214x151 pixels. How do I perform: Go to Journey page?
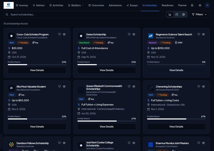22,5
